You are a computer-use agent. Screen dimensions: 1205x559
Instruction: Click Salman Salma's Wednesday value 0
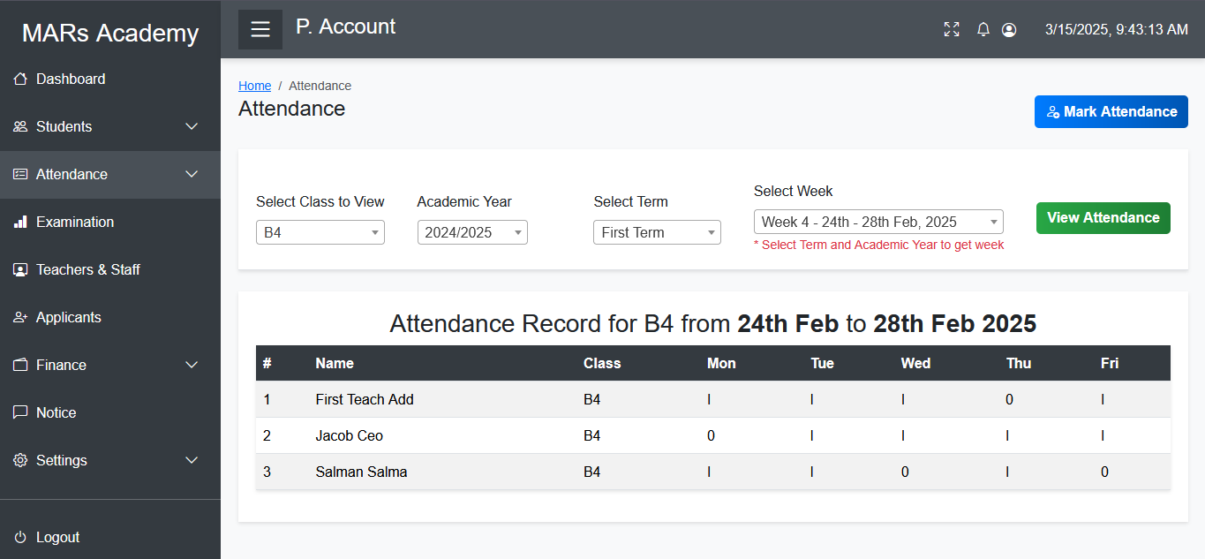[x=905, y=472]
